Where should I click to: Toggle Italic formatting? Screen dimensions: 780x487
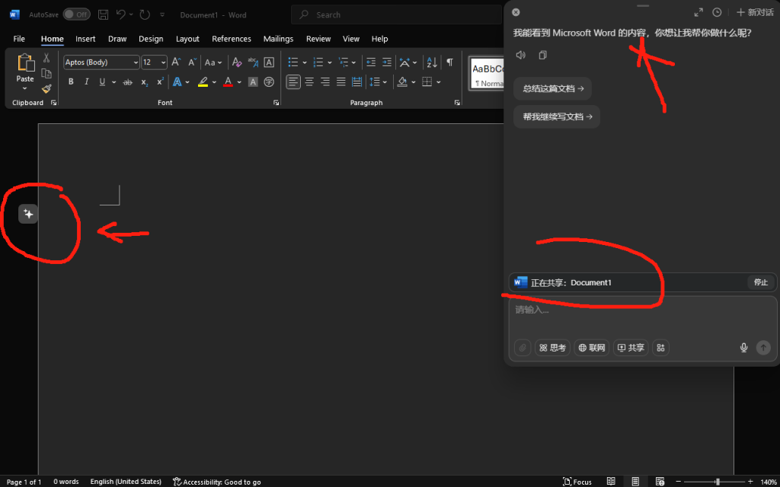pos(87,82)
